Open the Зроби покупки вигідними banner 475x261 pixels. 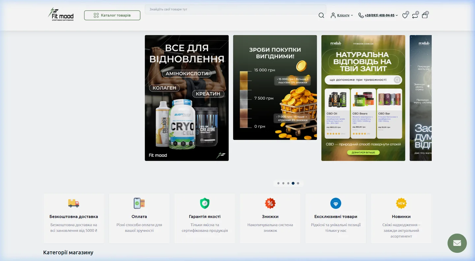(x=275, y=87)
